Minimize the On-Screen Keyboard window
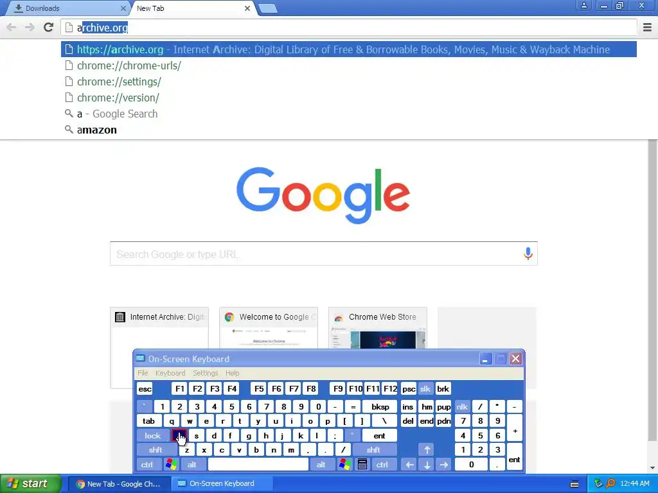Screen dimensions: 658x493 pos(486,359)
